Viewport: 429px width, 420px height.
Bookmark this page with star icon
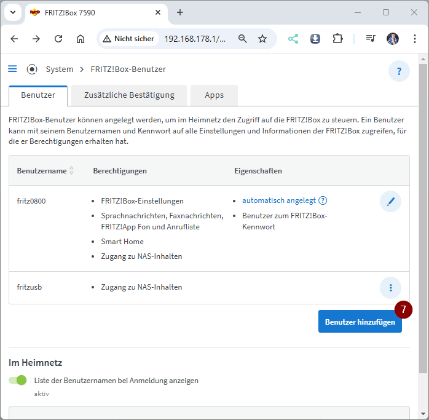262,39
